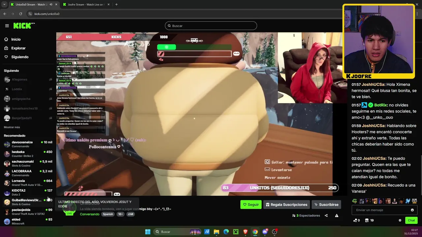The width and height of the screenshot is (422, 237).
Task: Click the Explorar compass icon
Action: click(6, 48)
